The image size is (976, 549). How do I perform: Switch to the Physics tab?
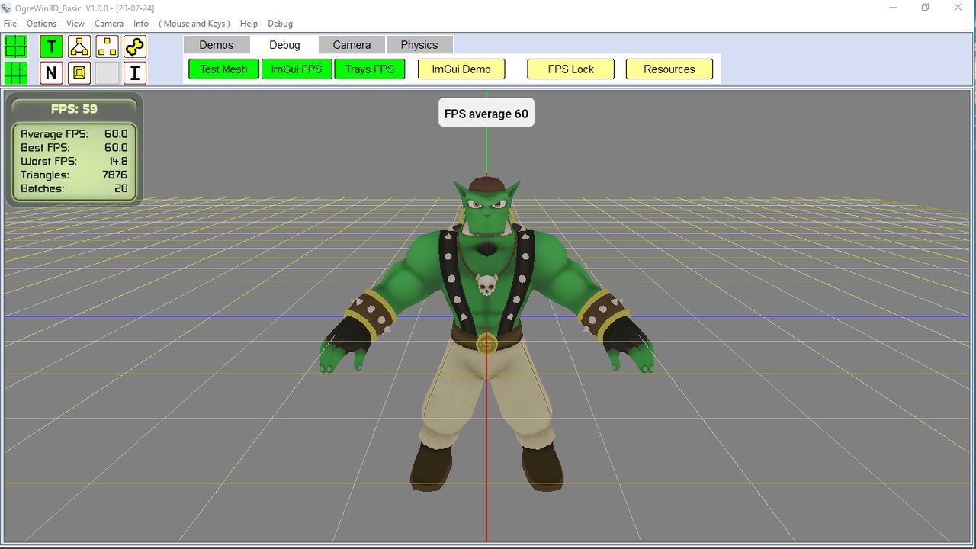[419, 44]
